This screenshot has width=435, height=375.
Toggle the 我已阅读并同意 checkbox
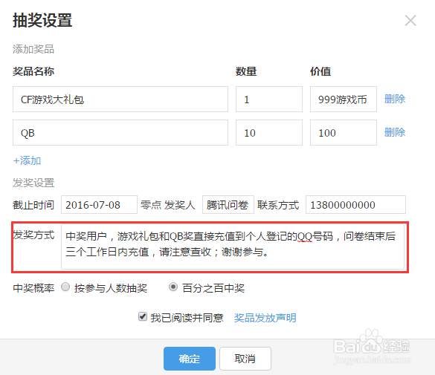coord(143,316)
